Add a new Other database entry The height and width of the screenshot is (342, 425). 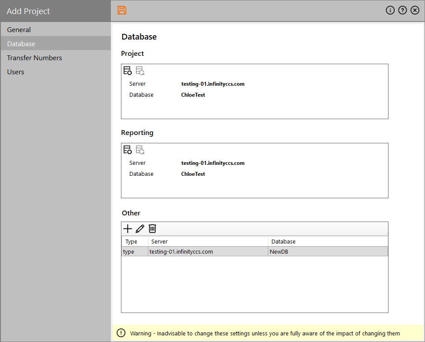click(128, 229)
